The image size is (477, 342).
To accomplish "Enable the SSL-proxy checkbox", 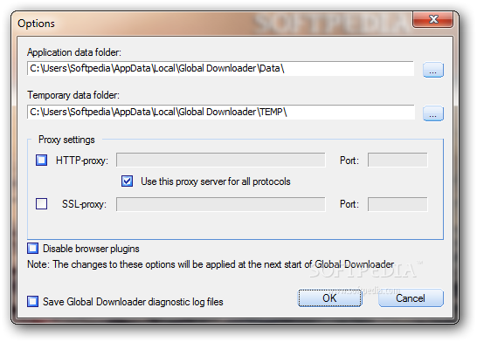I will tap(41, 204).
